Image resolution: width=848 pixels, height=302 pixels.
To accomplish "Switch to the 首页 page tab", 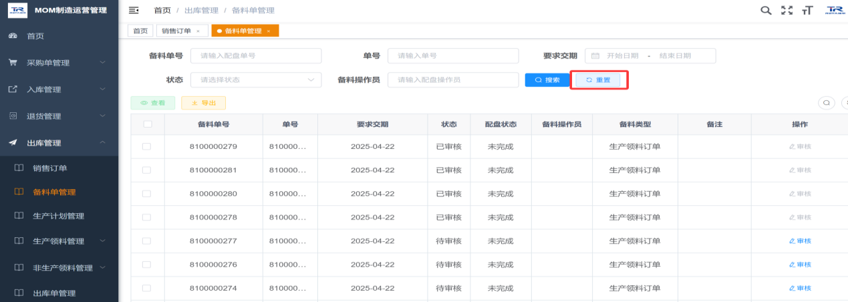I will click(x=140, y=31).
